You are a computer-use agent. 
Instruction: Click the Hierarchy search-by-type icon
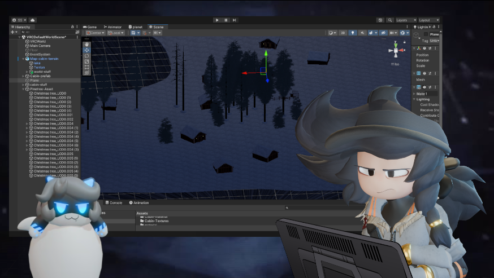pyautogui.click(x=77, y=32)
